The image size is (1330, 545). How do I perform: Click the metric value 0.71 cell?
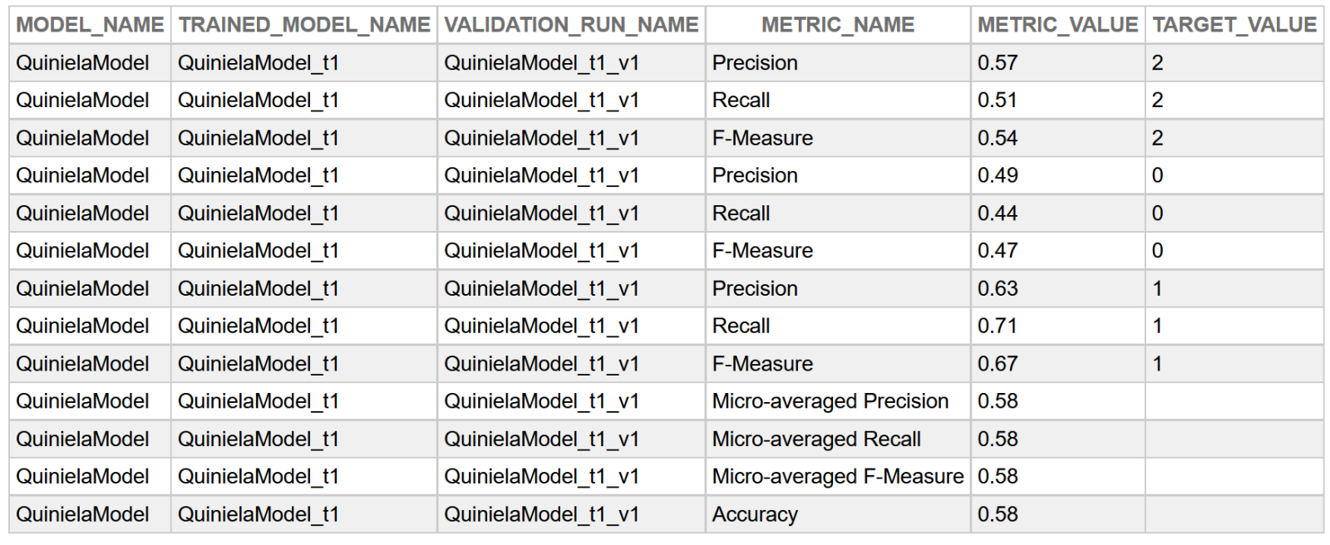tap(997, 327)
